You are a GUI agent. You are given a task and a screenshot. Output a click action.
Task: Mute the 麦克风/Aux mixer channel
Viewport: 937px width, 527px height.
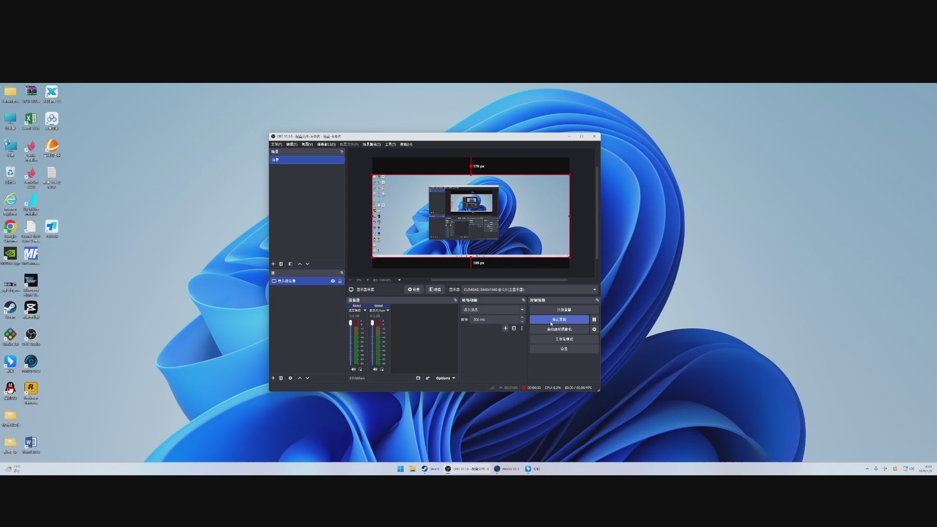[x=375, y=369]
